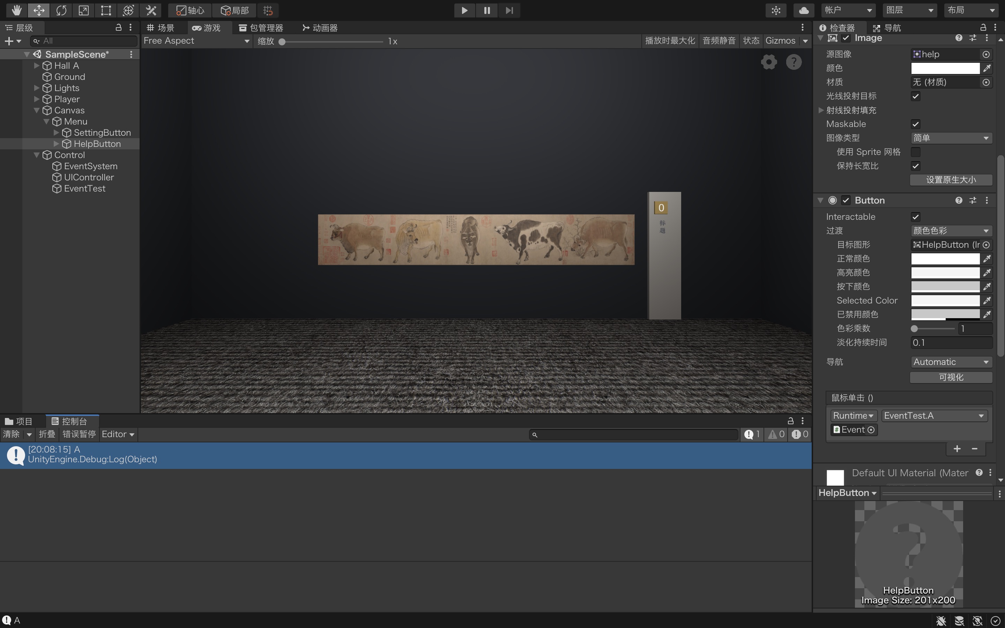Click the 按下颜色 pressed color swatch
Image resolution: width=1005 pixels, height=628 pixels.
tap(945, 286)
